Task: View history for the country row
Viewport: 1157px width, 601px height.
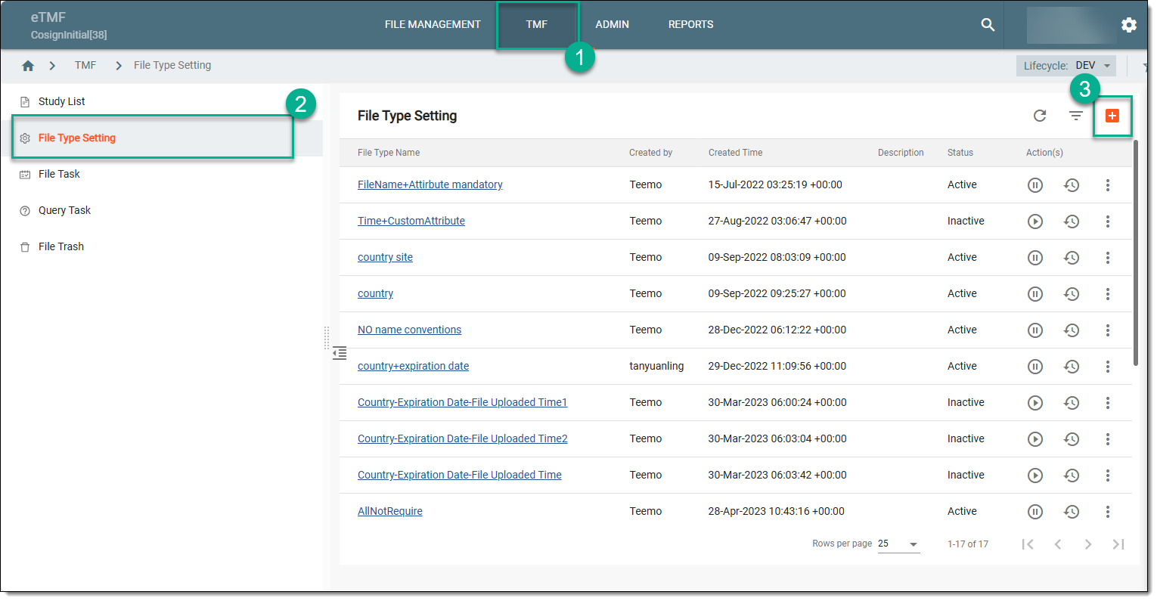Action: tap(1072, 294)
